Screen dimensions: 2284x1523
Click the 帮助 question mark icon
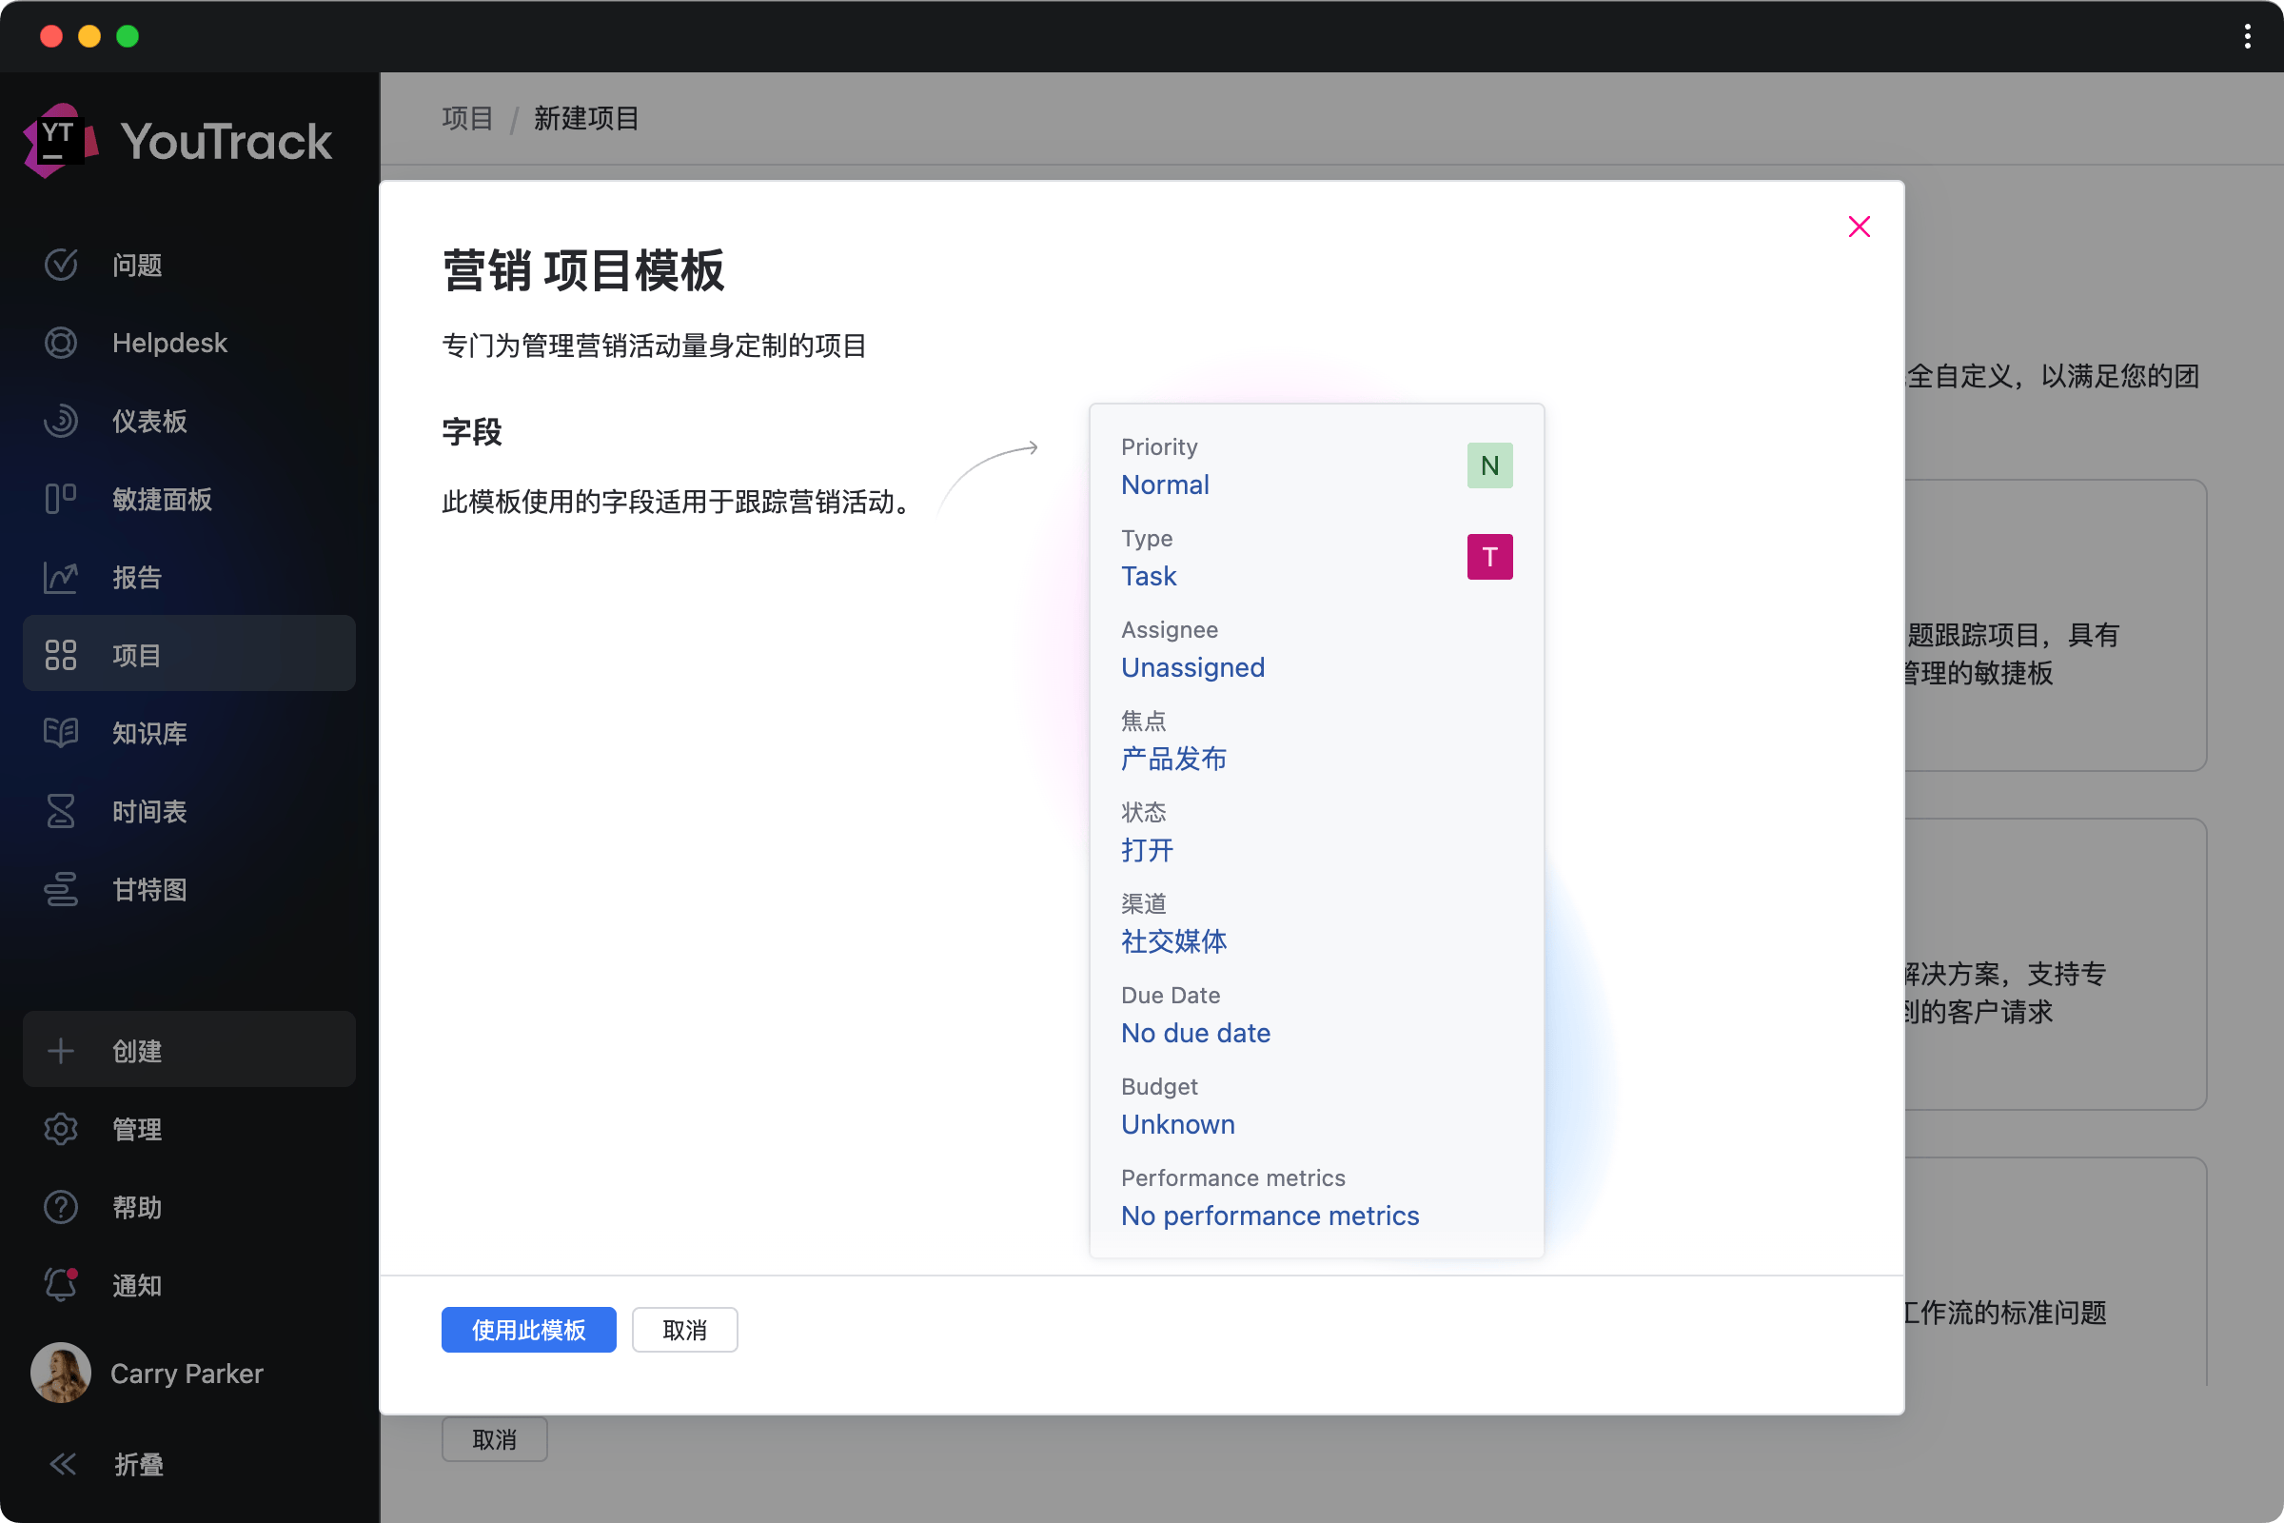(60, 1207)
